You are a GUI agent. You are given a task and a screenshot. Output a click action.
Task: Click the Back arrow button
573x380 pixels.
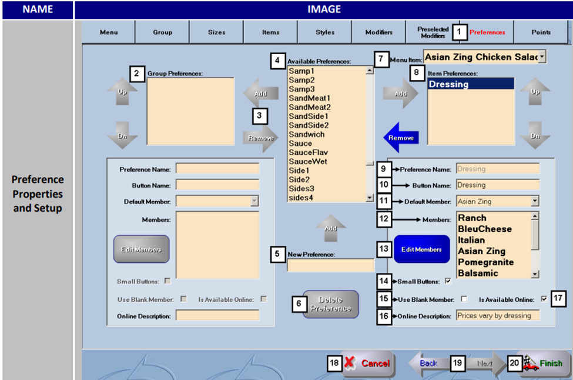(428, 363)
